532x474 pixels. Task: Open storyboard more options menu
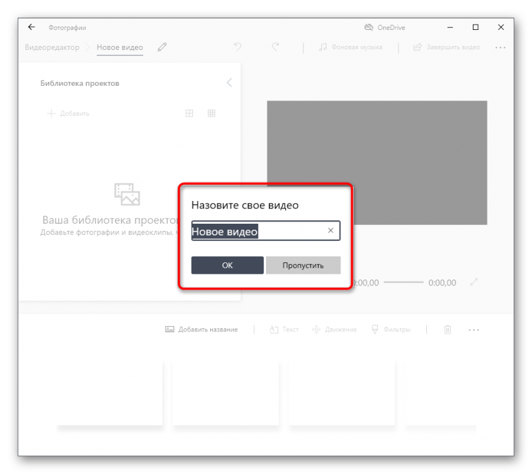473,330
